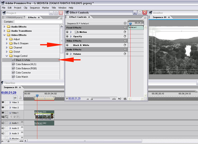Reset the Motion effect parameters
The image size is (198, 144).
click(125, 32)
